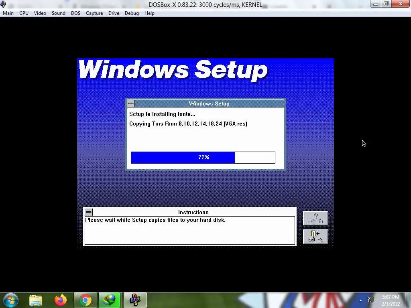This screenshot has width=411, height=308.
Task: Click the Instructions panel title
Action: click(193, 213)
